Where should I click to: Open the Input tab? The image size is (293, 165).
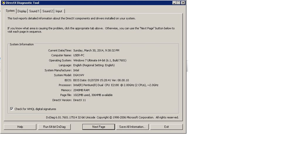tap(59, 11)
